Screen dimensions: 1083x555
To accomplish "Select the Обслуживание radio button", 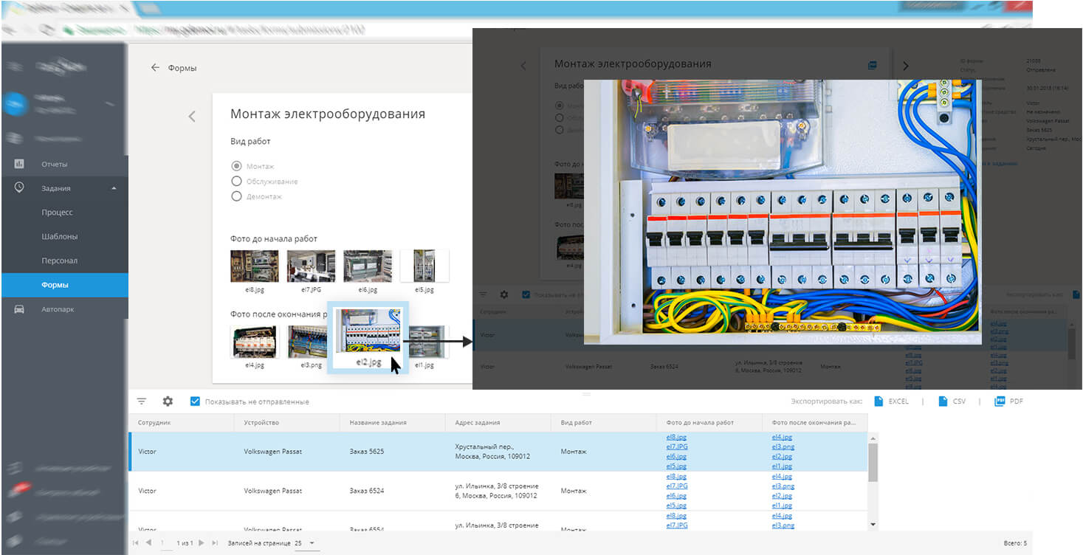I will click(x=237, y=181).
